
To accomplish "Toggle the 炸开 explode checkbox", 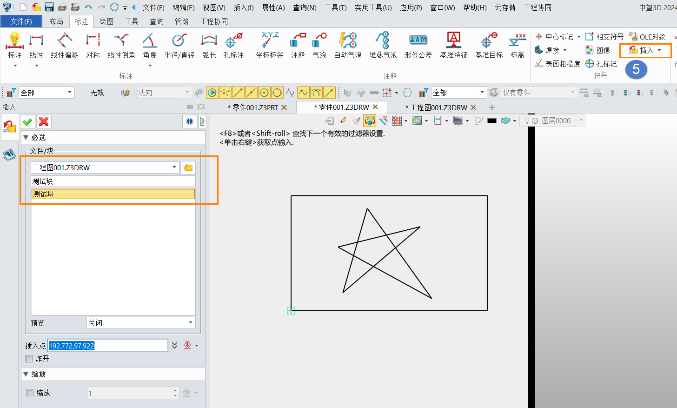I will [29, 359].
